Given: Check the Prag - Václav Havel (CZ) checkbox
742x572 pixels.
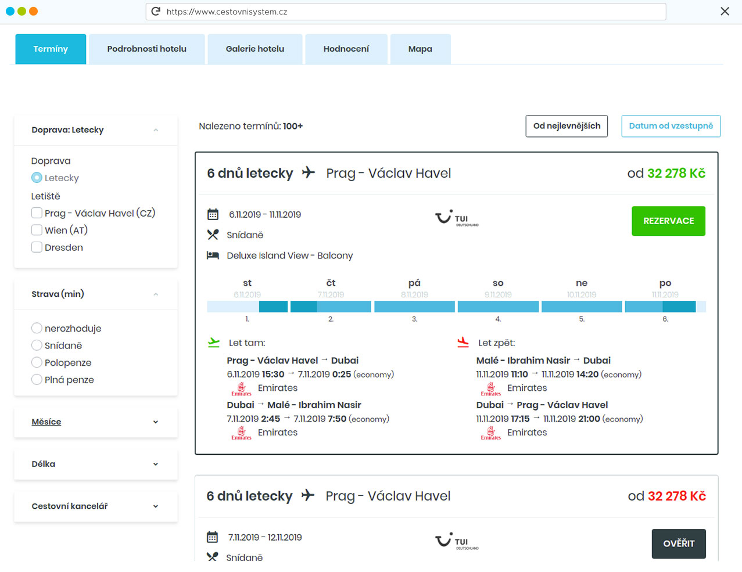Looking at the screenshot, I should (37, 213).
